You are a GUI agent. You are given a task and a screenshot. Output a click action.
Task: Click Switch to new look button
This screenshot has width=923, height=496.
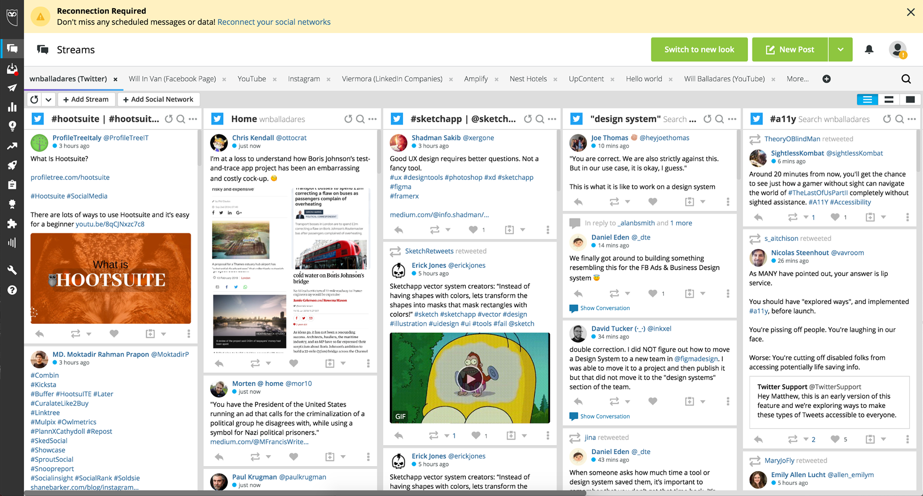pos(699,50)
